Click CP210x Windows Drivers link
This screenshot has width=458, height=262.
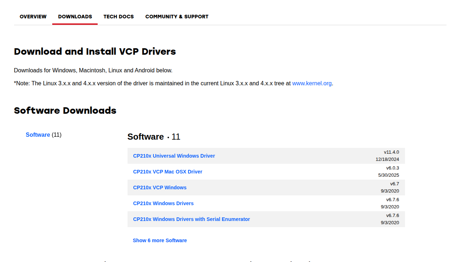(163, 203)
